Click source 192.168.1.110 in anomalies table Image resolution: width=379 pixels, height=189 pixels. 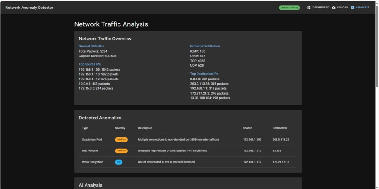tap(252, 151)
